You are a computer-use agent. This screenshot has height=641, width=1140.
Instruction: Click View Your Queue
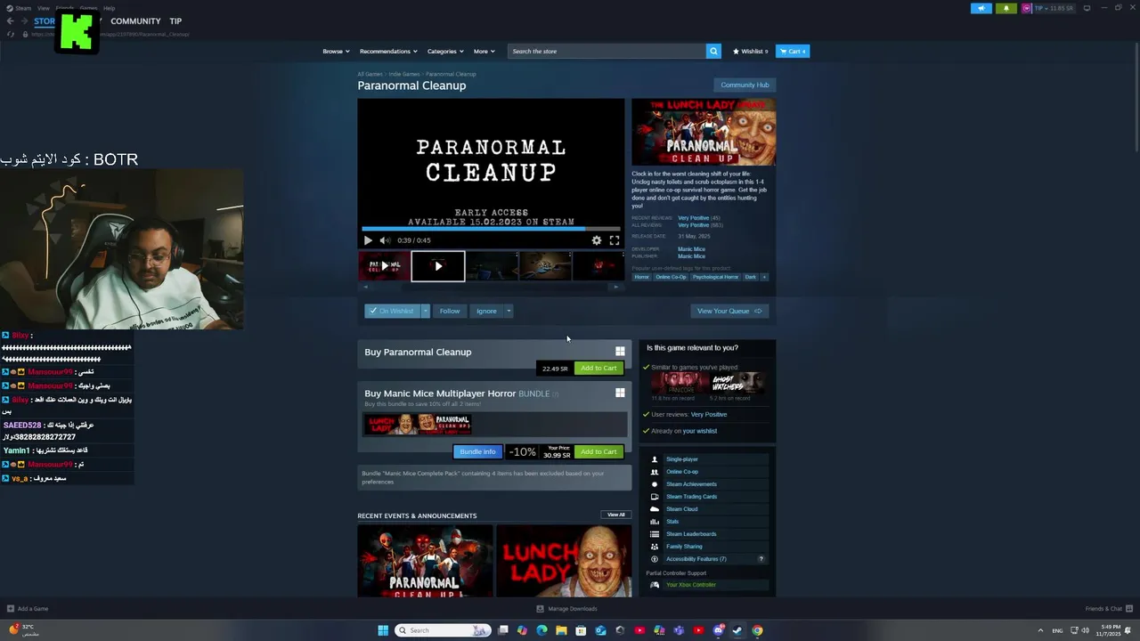click(729, 311)
